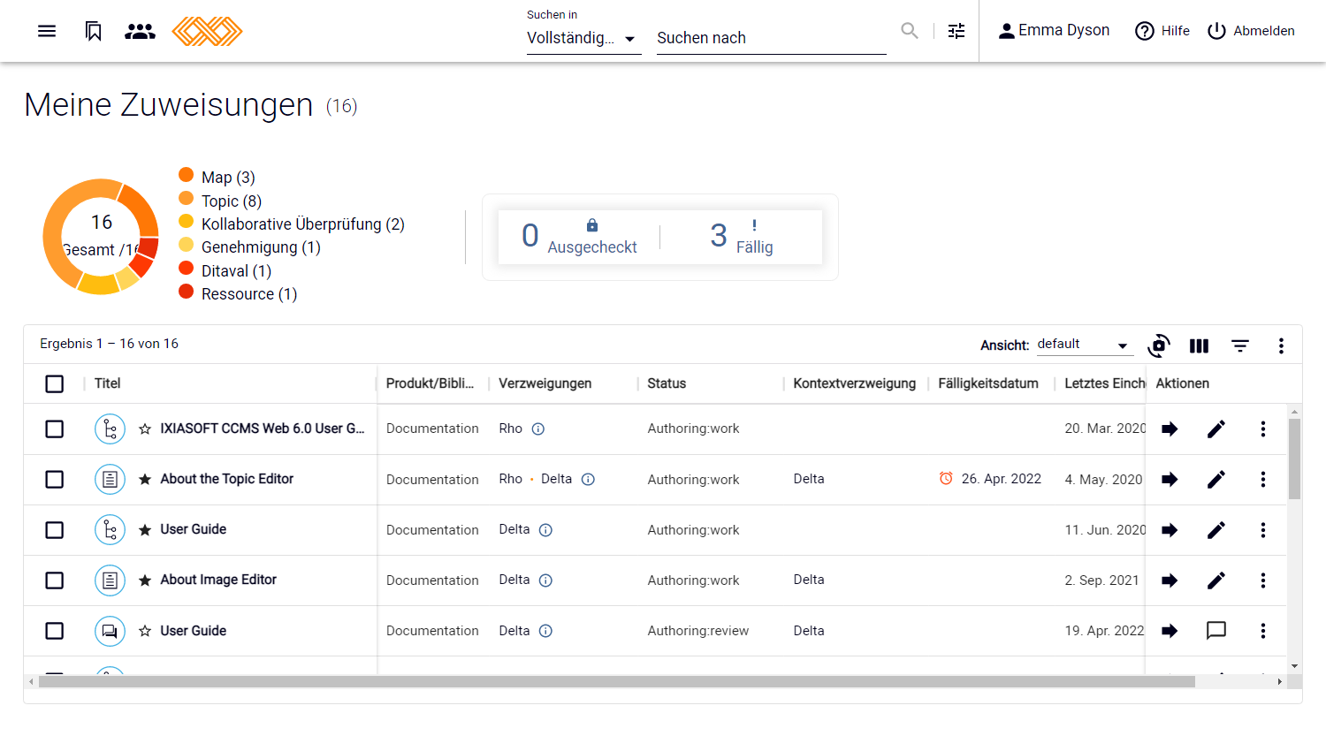Show branch info icon after Rho · Delta
This screenshot has width=1326, height=751.
tap(588, 479)
